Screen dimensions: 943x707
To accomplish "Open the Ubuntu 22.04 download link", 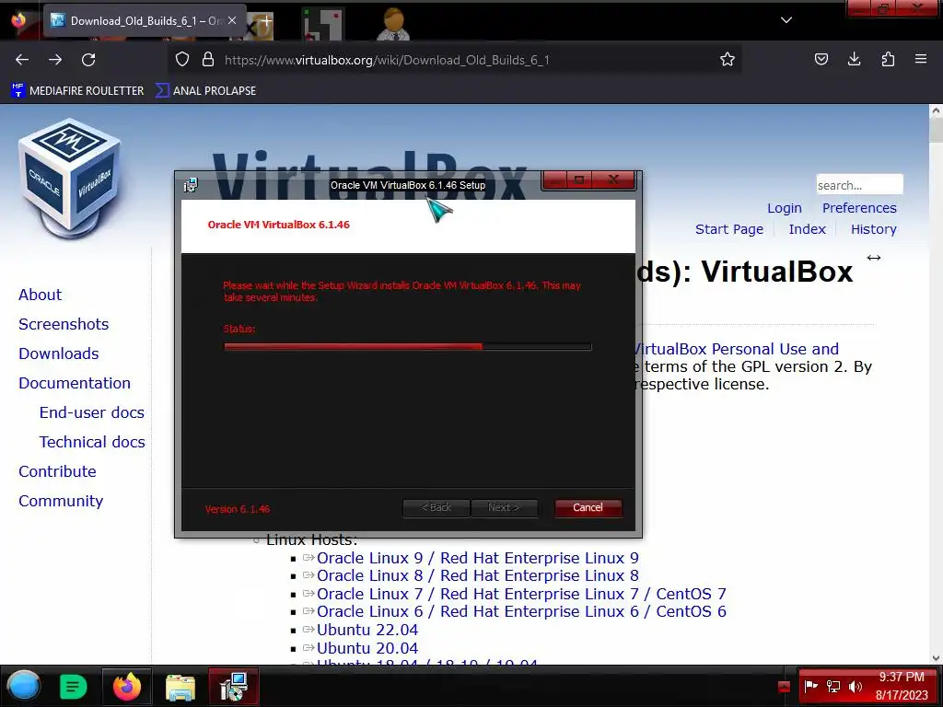I will 367,630.
